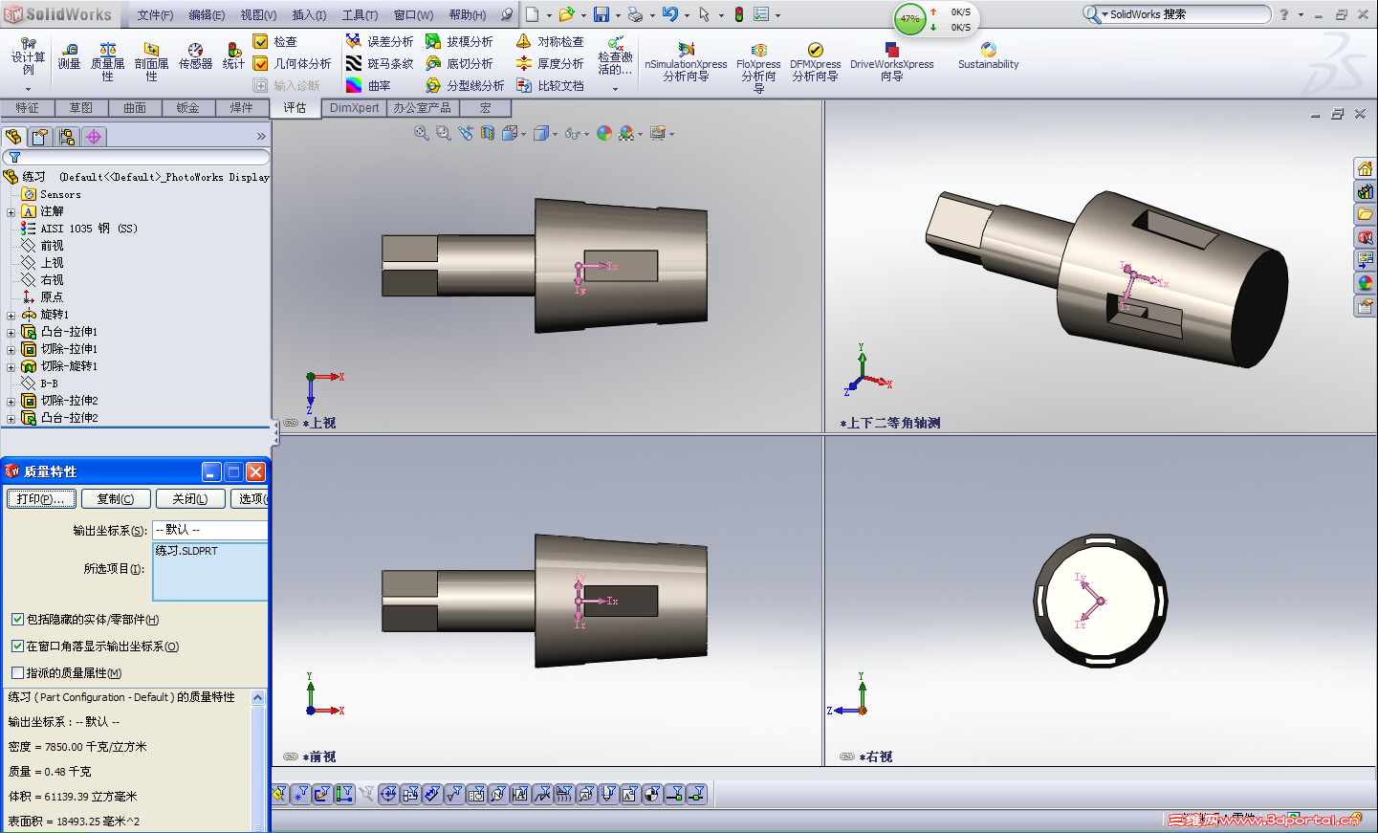This screenshot has height=833, width=1378.
Task: Launch FloXpress analysis wizard
Action: (x=758, y=67)
